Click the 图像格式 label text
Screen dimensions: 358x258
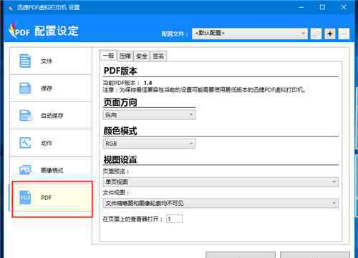[x=52, y=170]
